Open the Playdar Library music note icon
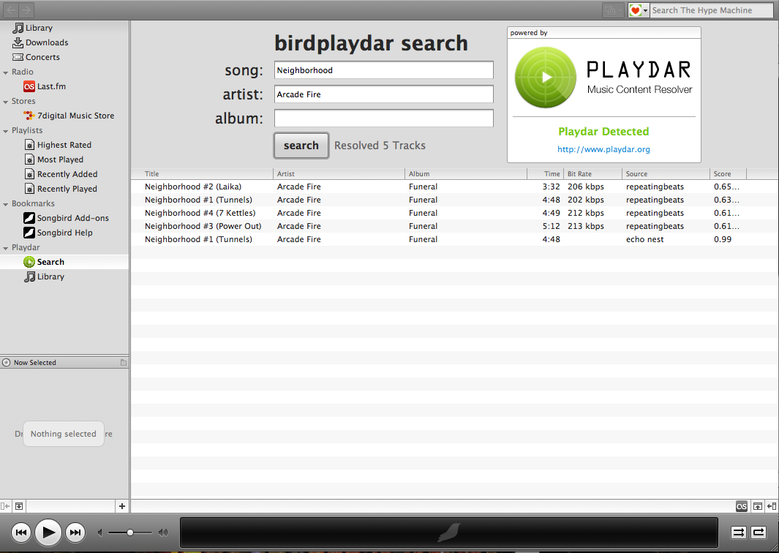 click(x=30, y=276)
